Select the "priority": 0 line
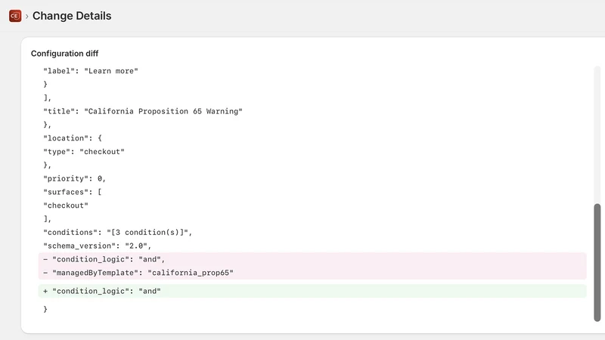 [x=74, y=178]
